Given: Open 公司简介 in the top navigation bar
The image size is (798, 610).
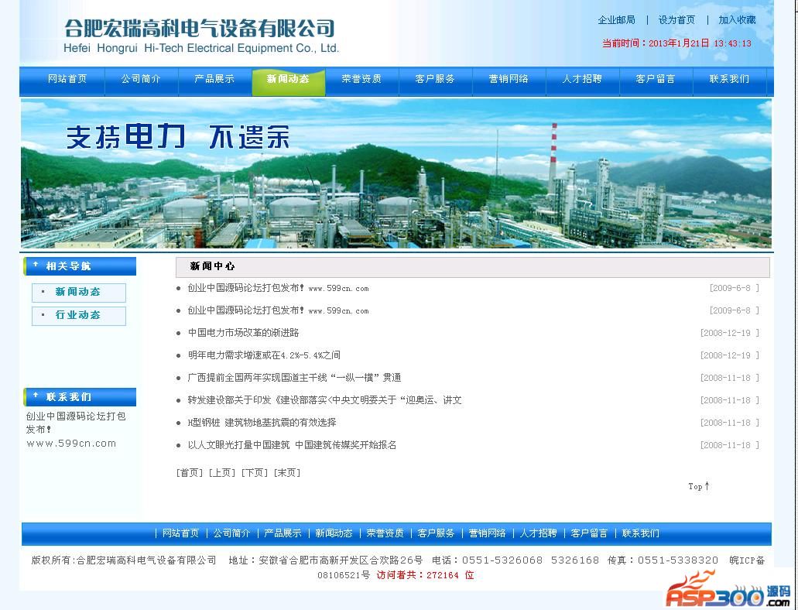Looking at the screenshot, I should point(141,80).
